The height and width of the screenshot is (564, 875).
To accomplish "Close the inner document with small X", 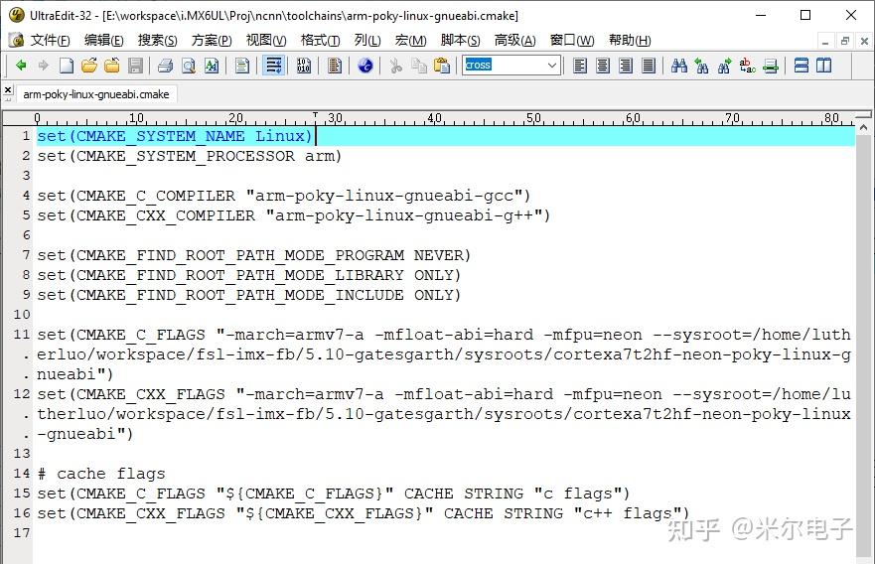I will [864, 41].
